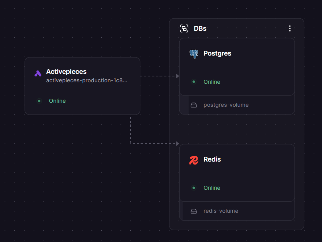Click the postgres-volume label
This screenshot has height=242, width=322.
(226, 105)
